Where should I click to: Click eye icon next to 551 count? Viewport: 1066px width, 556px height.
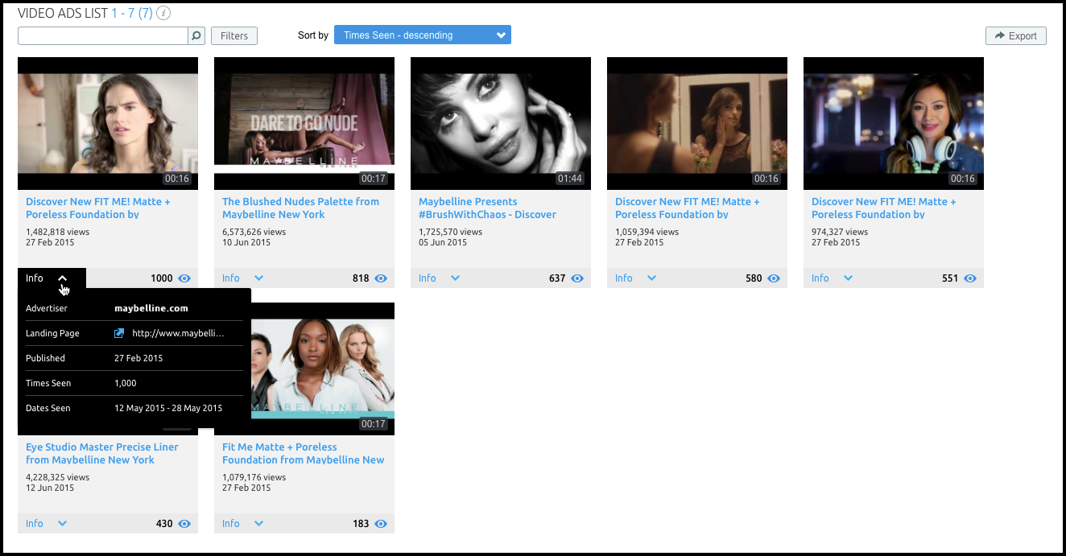tap(971, 278)
